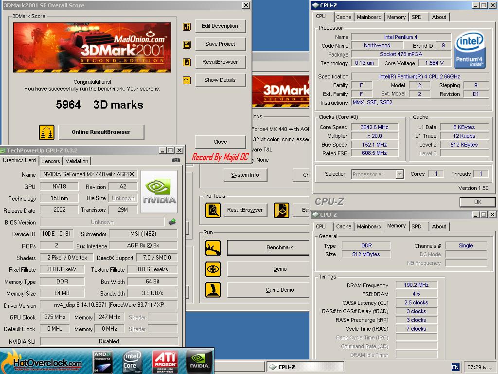Click the Online ResultBrowser yellow icon
Screen dimensions: 498x374
click(x=47, y=132)
